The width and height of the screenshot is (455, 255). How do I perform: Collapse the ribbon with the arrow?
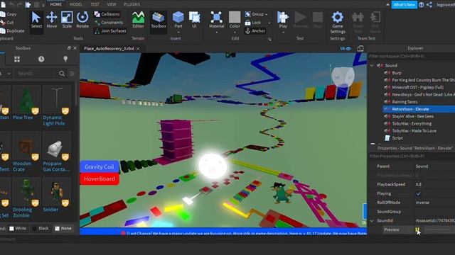click(387, 5)
